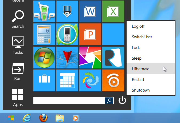Launch the red arrow navigation map tile

pyautogui.click(x=67, y=58)
